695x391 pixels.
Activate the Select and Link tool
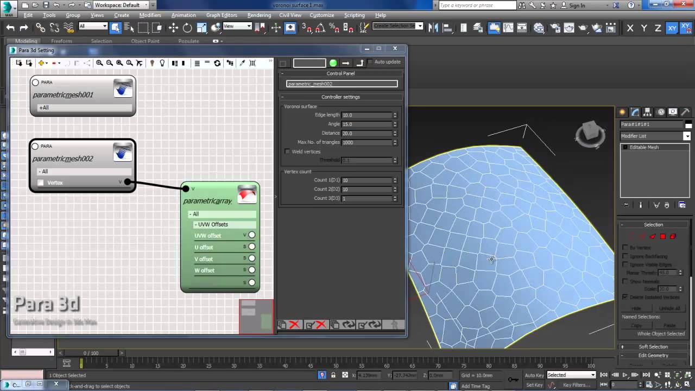pos(41,28)
